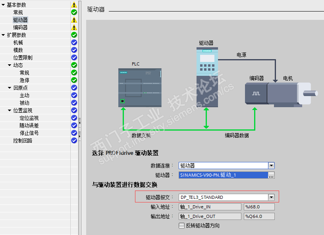Click the green check beside basic 常规

coord(74,12)
